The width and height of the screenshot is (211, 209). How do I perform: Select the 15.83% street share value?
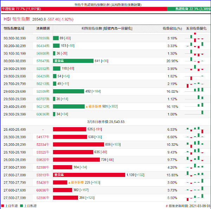tap(172, 175)
